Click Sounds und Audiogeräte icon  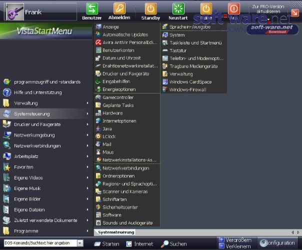pyautogui.click(x=98, y=223)
